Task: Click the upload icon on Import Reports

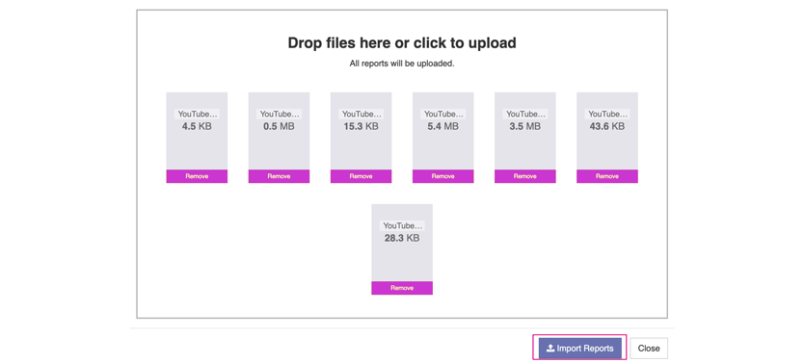Action: click(x=550, y=349)
